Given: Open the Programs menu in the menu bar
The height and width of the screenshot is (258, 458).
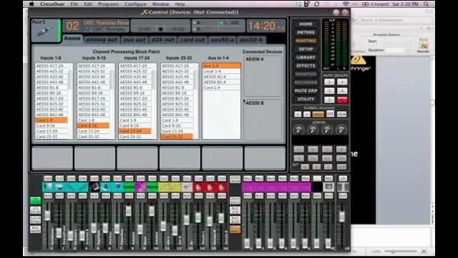Looking at the screenshot, I should [x=108, y=4].
